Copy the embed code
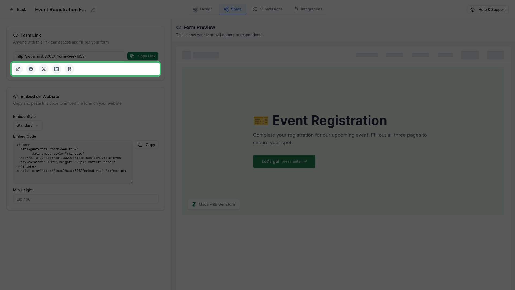Viewport: 515px width, 290px height. (146, 145)
